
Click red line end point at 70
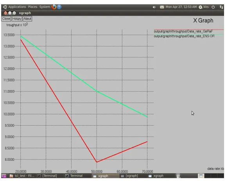pyautogui.click(x=147, y=142)
